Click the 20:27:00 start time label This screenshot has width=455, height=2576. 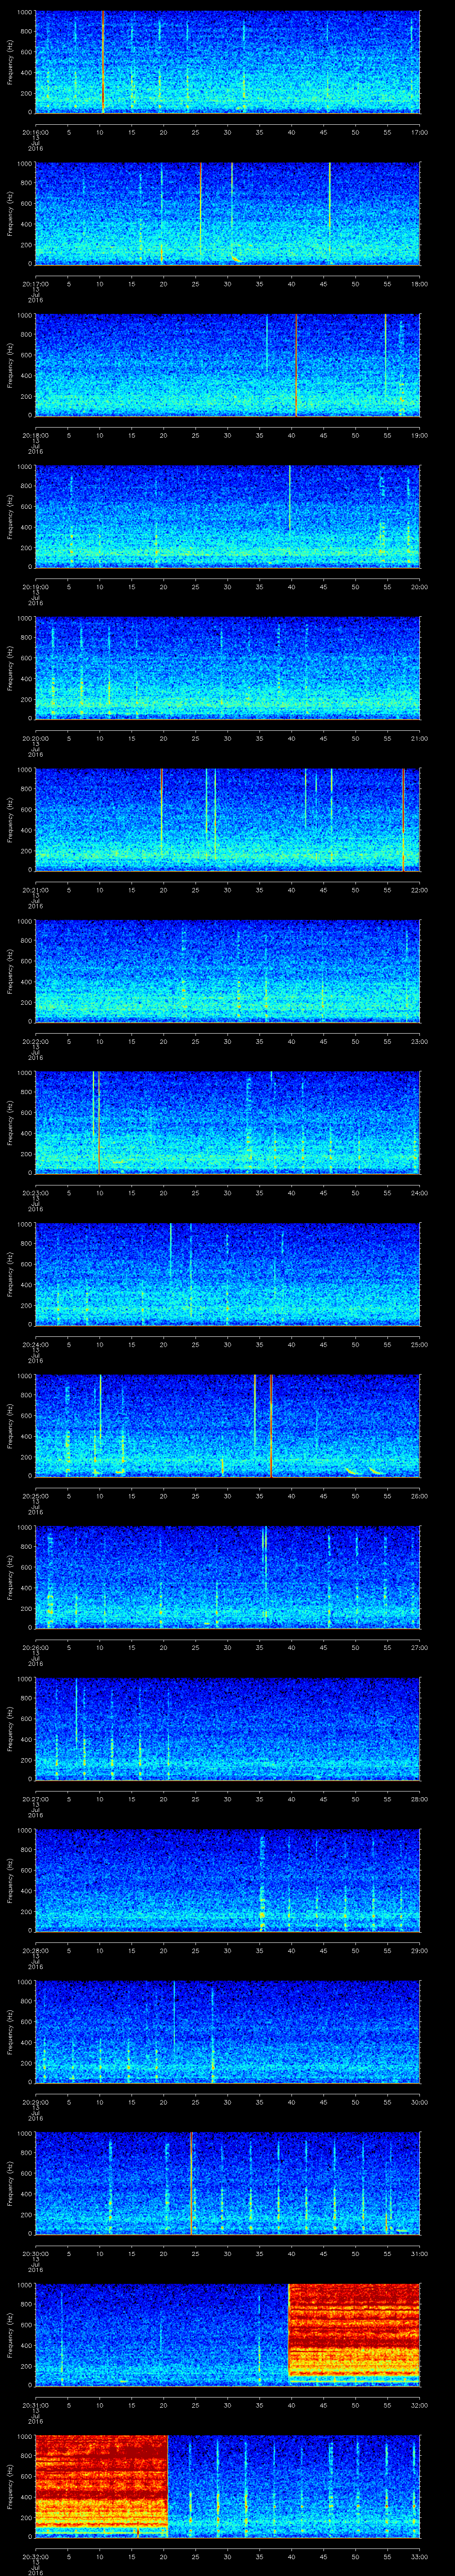[35, 1799]
